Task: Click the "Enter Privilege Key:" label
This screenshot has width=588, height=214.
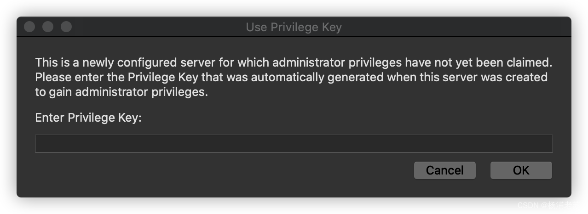Action: pyautogui.click(x=88, y=118)
